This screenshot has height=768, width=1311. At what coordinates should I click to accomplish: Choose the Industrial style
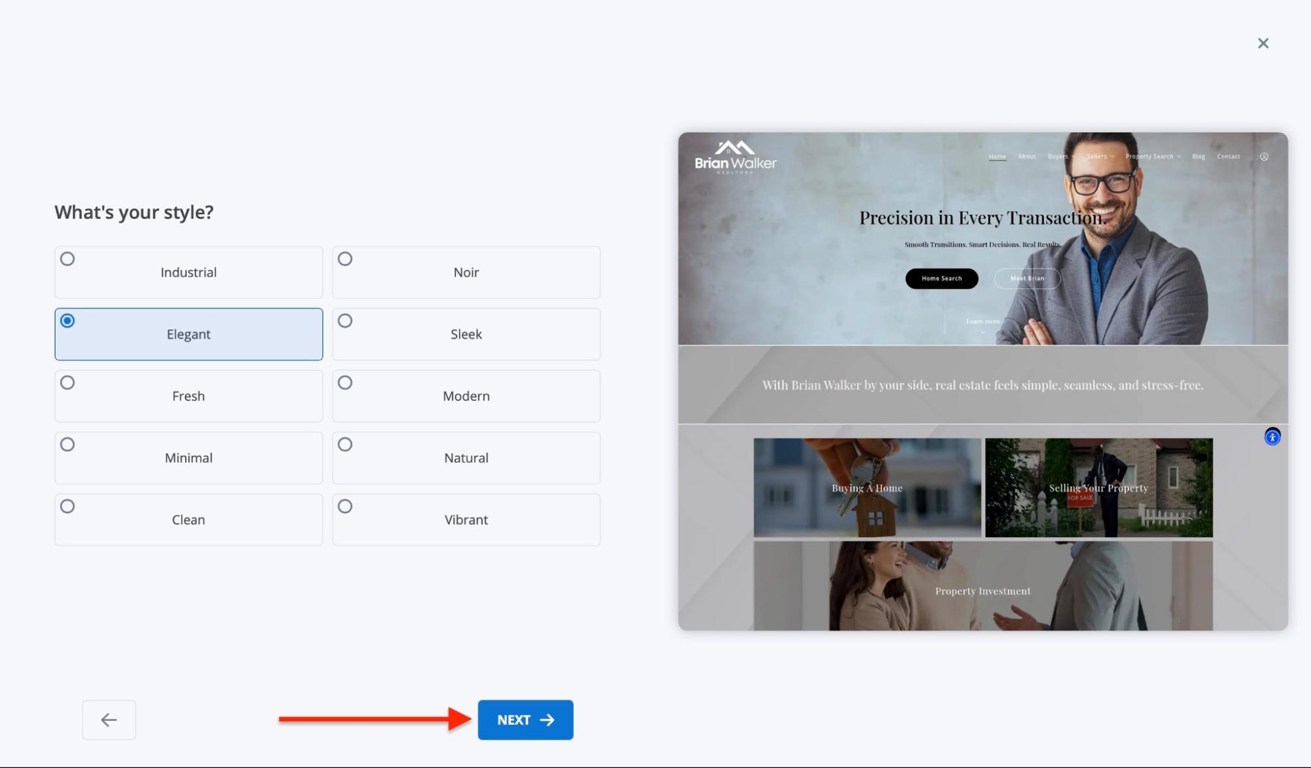pos(188,272)
